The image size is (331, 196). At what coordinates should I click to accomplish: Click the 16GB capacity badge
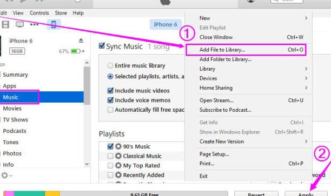pyautogui.click(x=17, y=51)
